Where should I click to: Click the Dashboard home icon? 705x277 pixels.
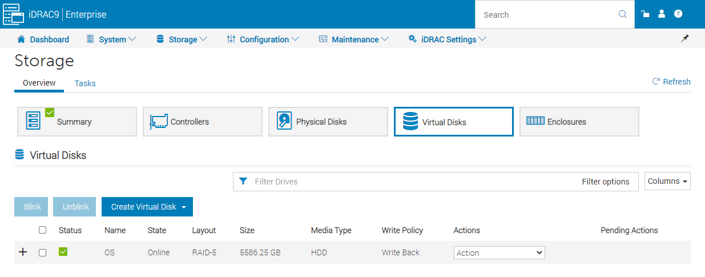(x=21, y=39)
